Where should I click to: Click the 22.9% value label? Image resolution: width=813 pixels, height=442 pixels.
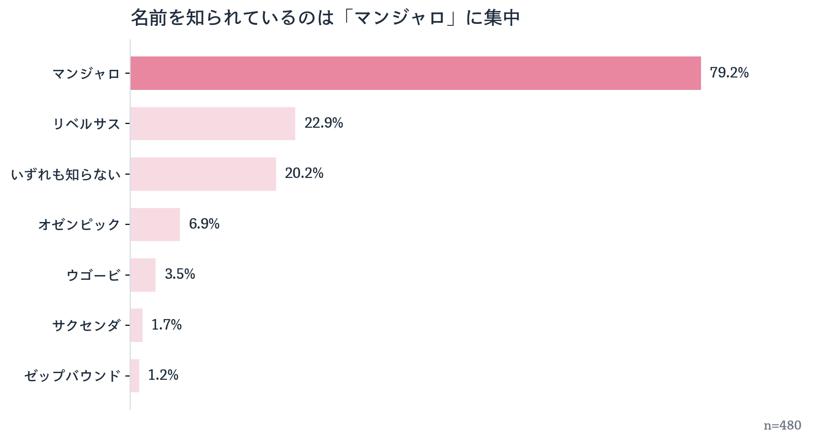[324, 123]
